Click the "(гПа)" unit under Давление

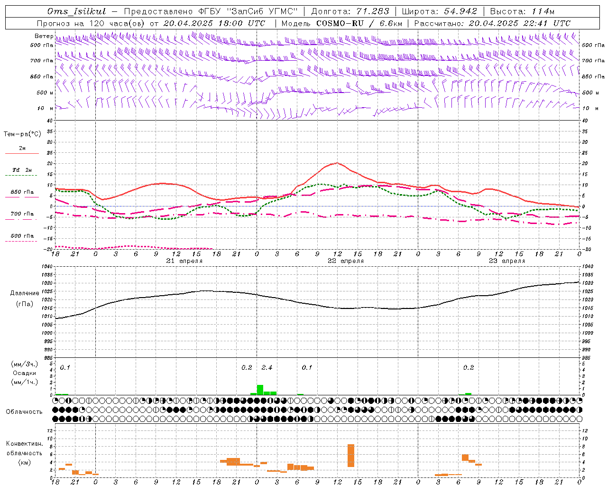25,304
